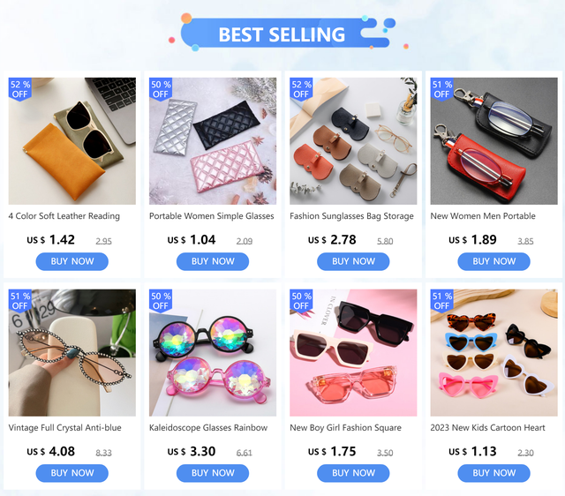Click Buy Now for the US $1.75 item
The width and height of the screenshot is (565, 496).
[x=353, y=473]
